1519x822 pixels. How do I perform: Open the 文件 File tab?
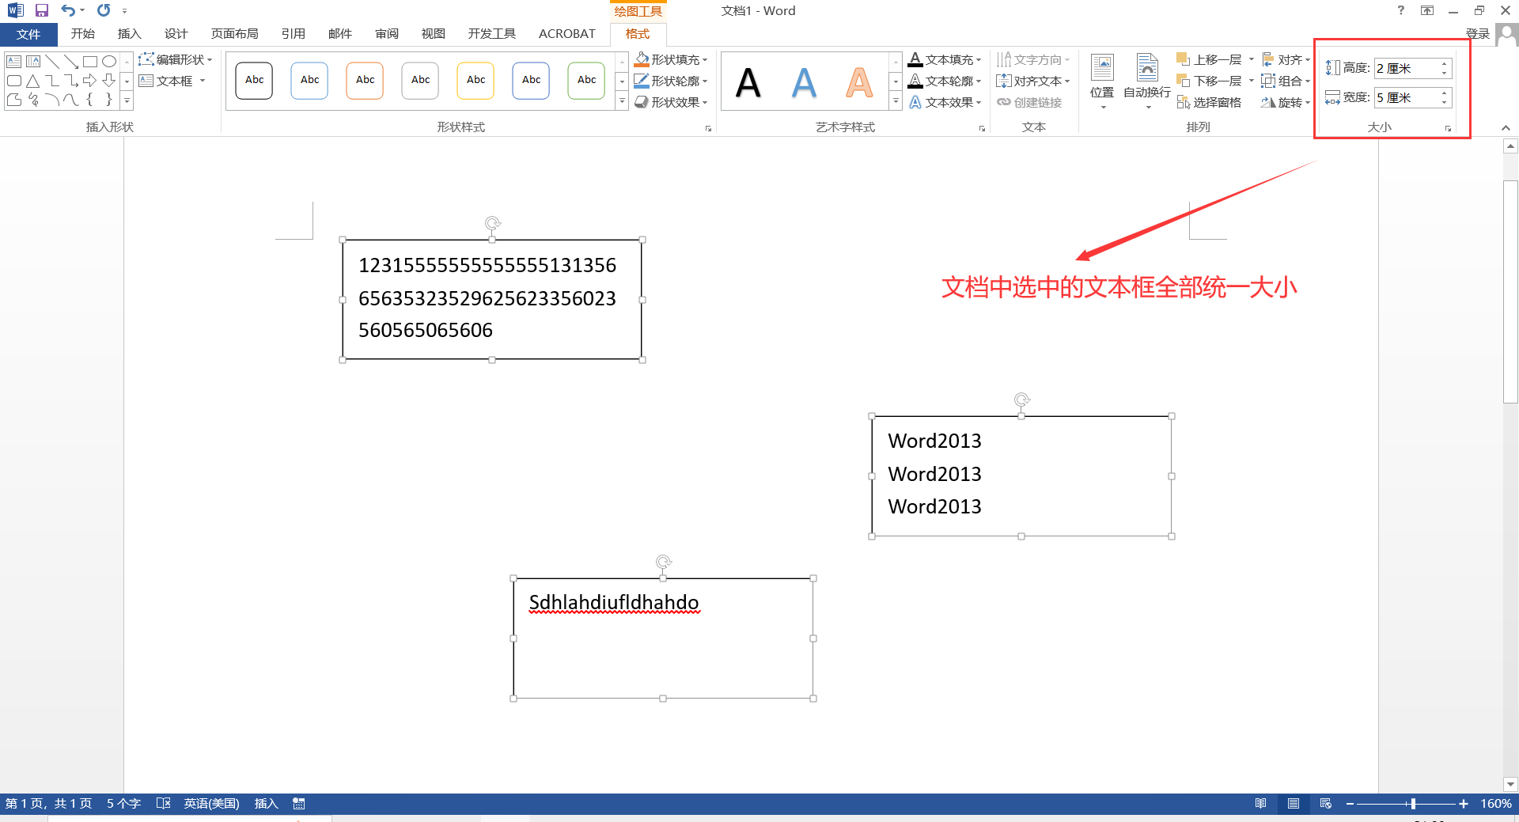coord(28,34)
